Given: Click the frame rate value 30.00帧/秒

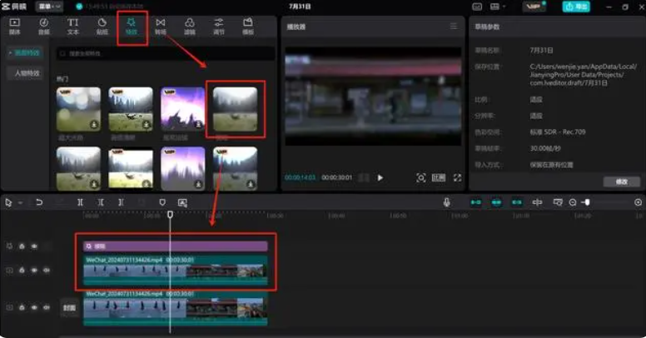Looking at the screenshot, I should 545,148.
